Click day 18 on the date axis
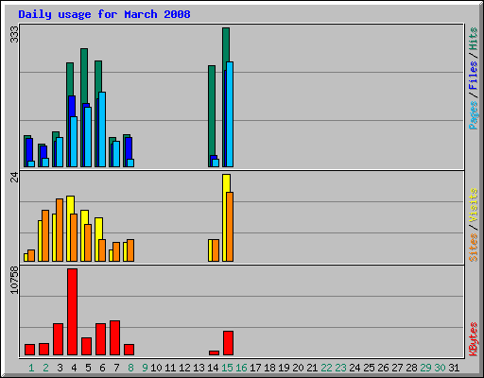This screenshot has height=378, width=484. click(269, 368)
